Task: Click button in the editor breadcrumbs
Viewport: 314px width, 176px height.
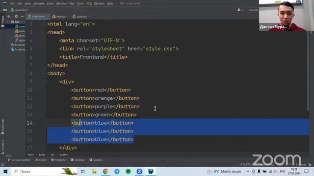Action: (x=64, y=154)
